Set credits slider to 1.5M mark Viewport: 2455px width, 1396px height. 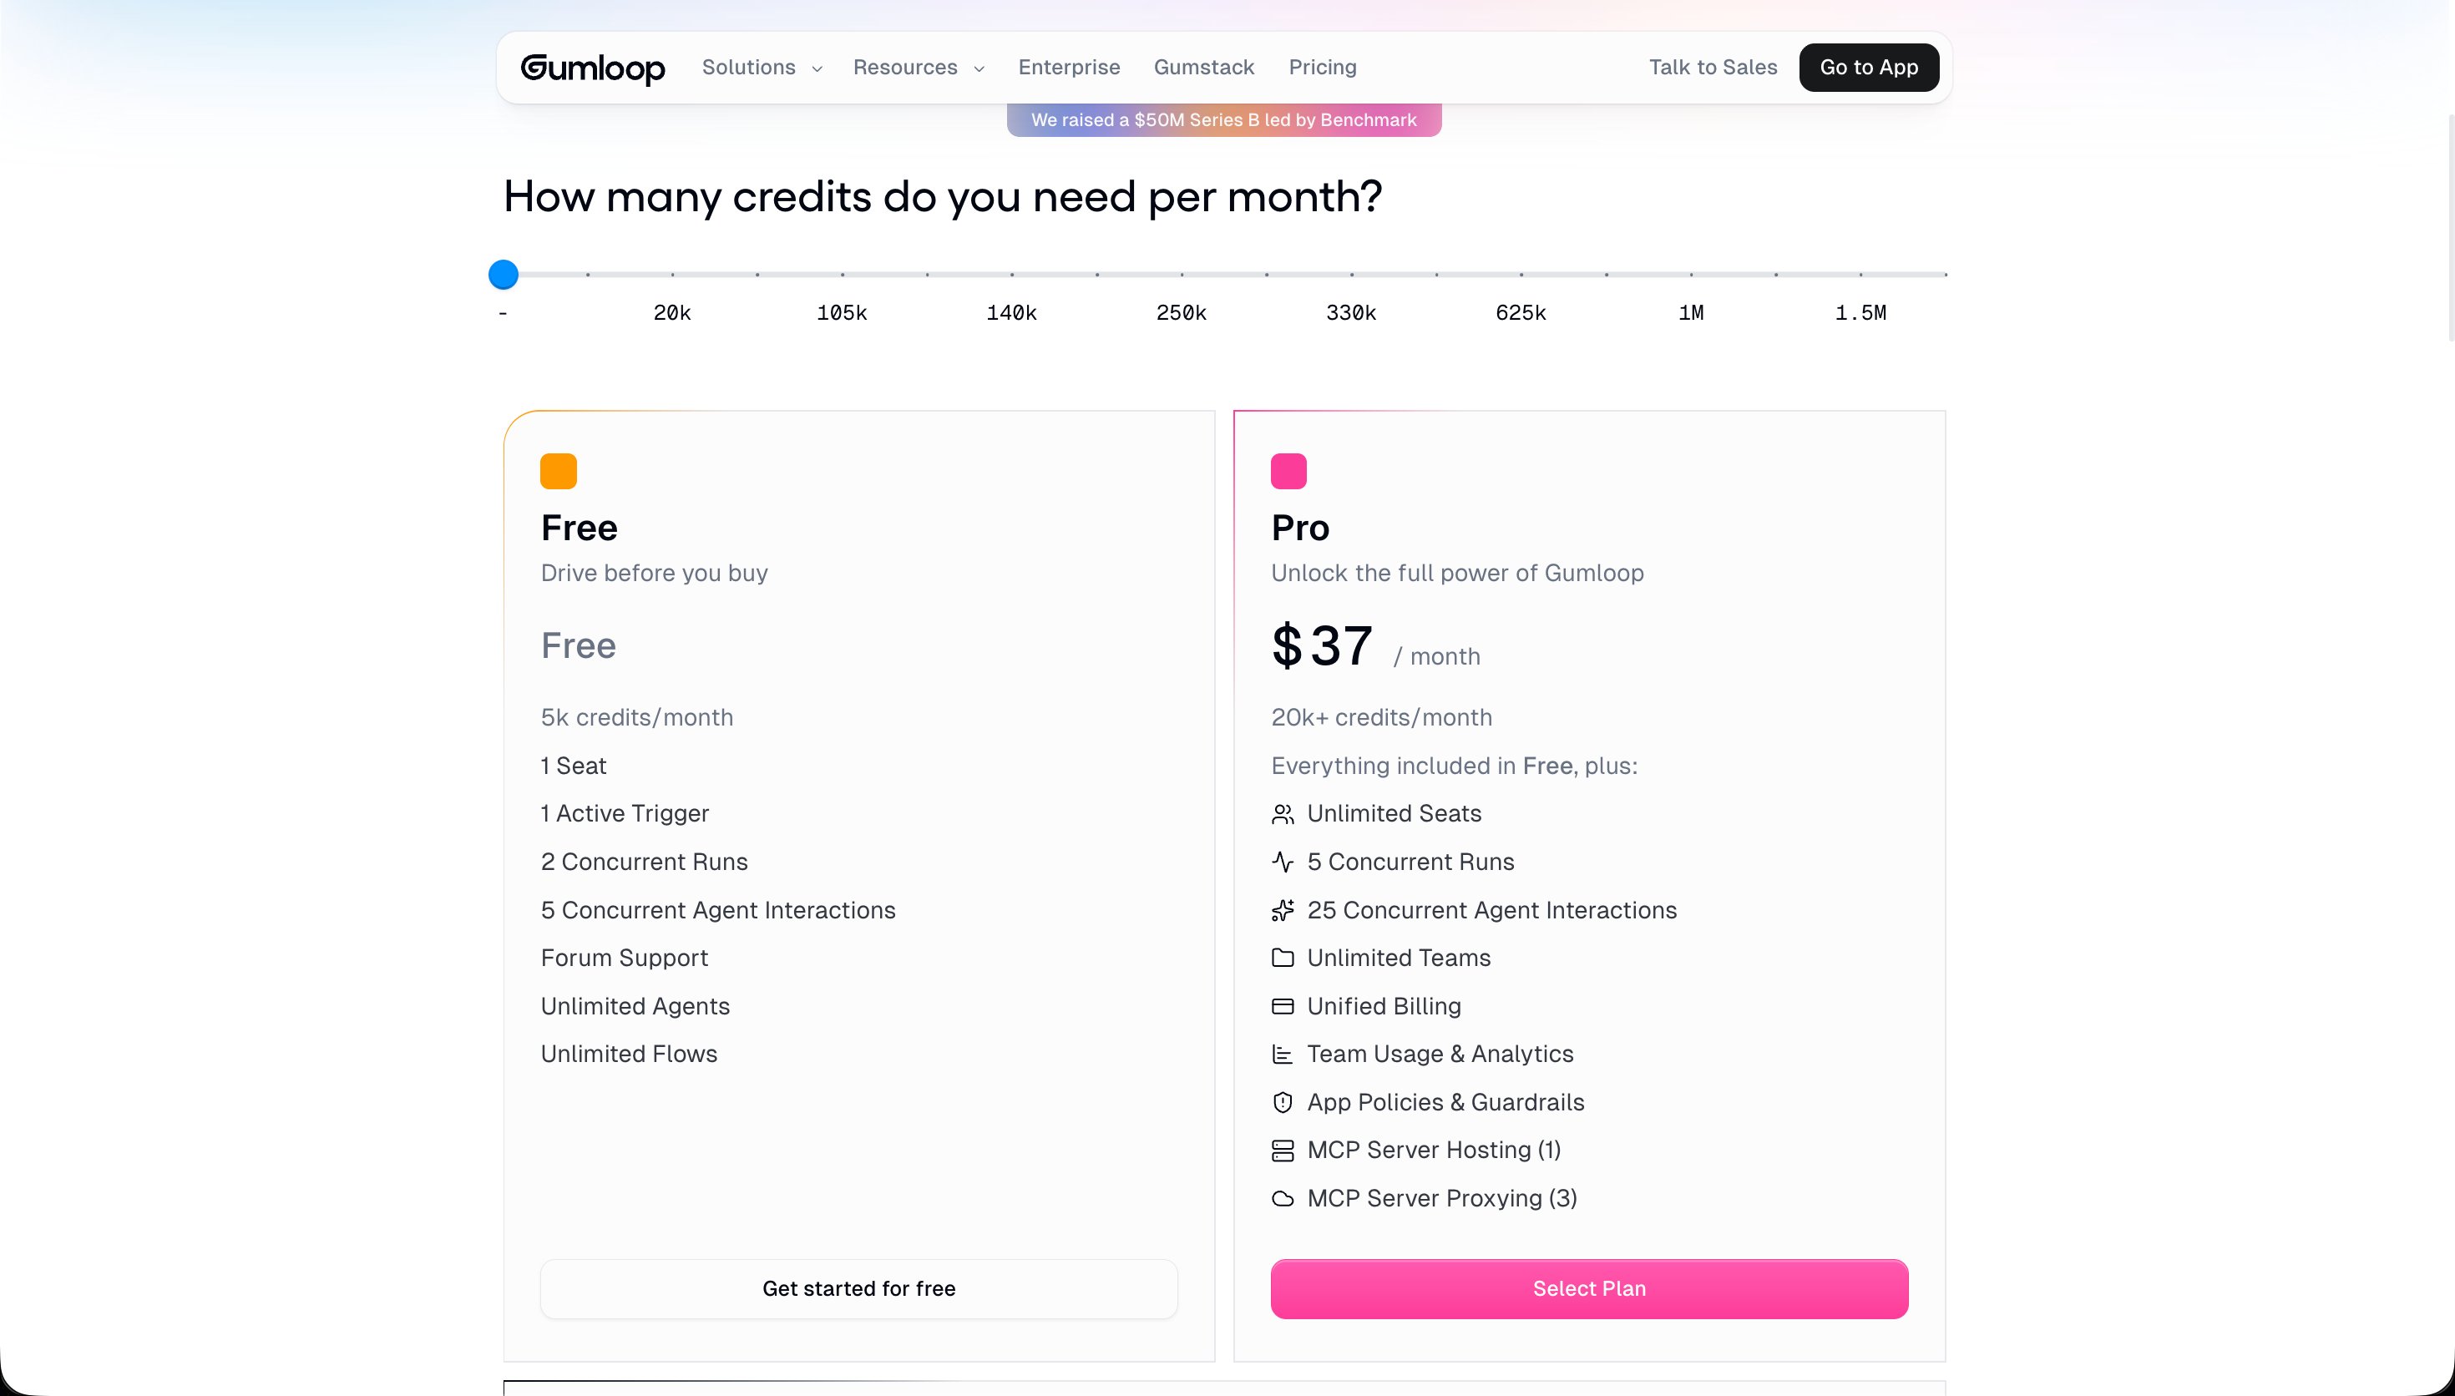click(1860, 276)
